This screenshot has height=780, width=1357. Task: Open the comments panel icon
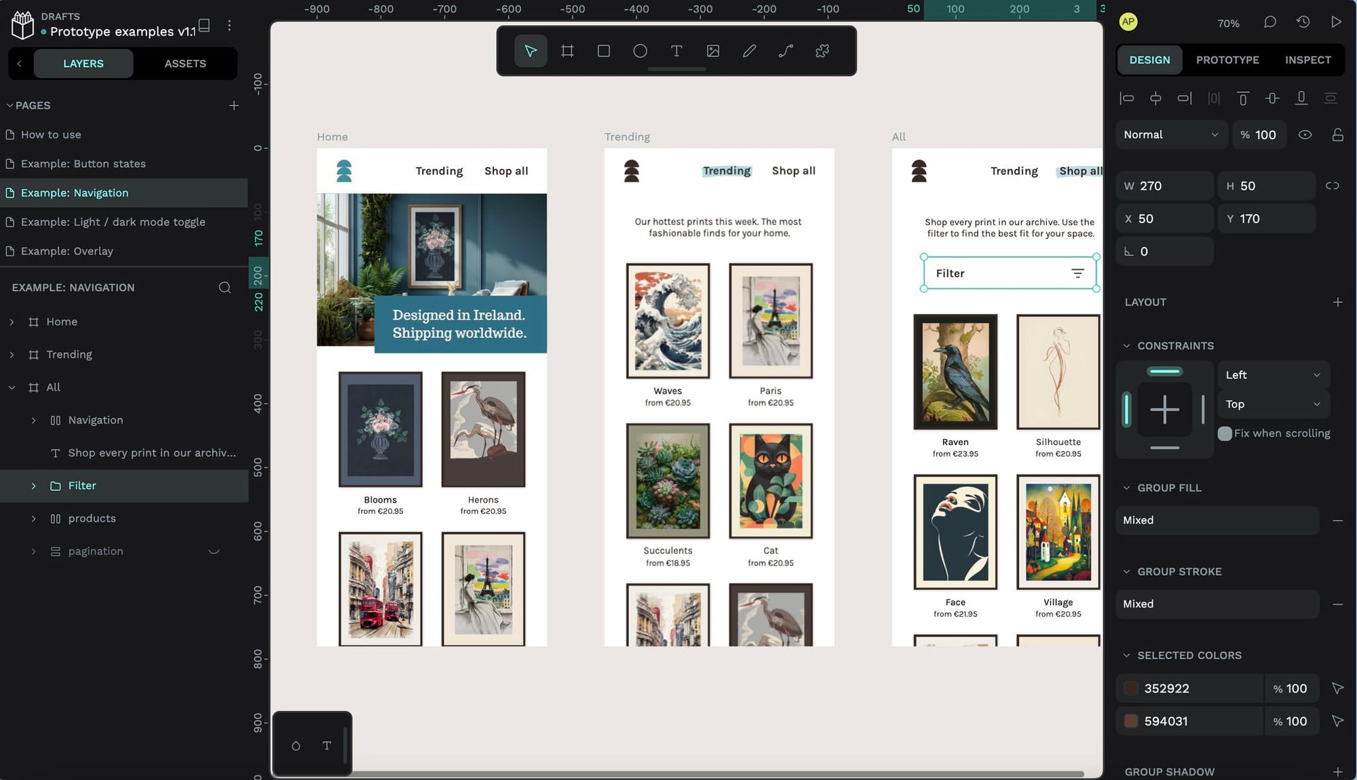click(1270, 22)
